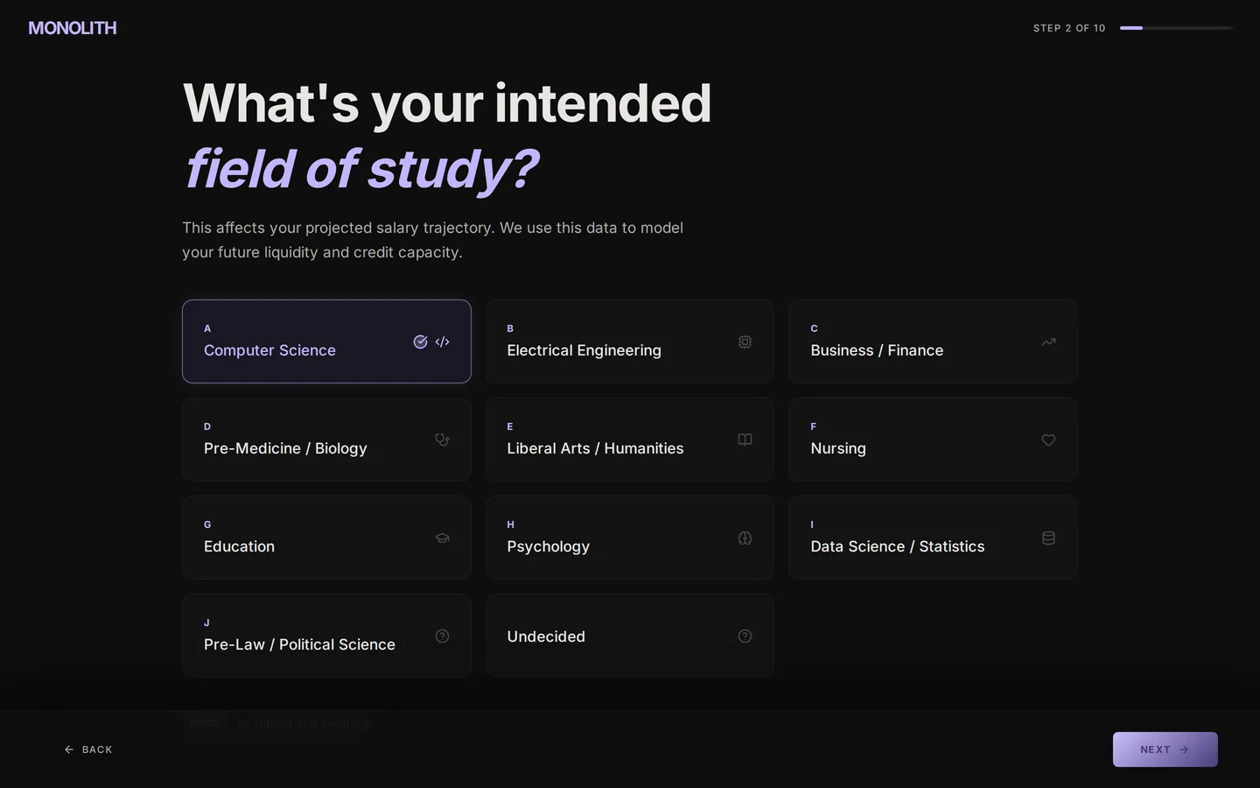Go to next step with NEXT button

point(1165,749)
